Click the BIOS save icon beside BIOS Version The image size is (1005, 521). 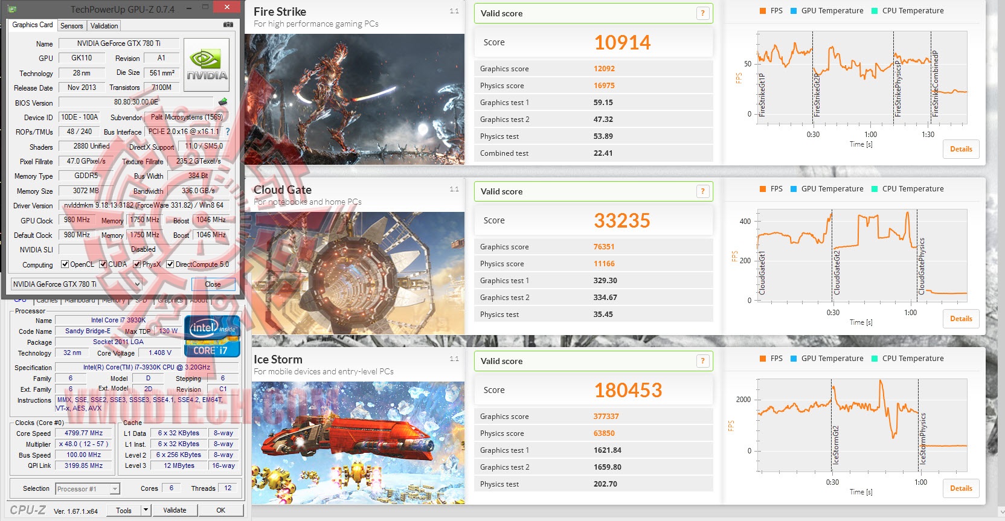[x=223, y=102]
